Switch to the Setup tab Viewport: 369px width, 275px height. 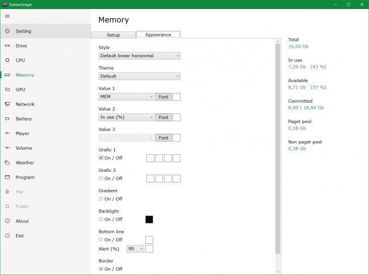114,35
